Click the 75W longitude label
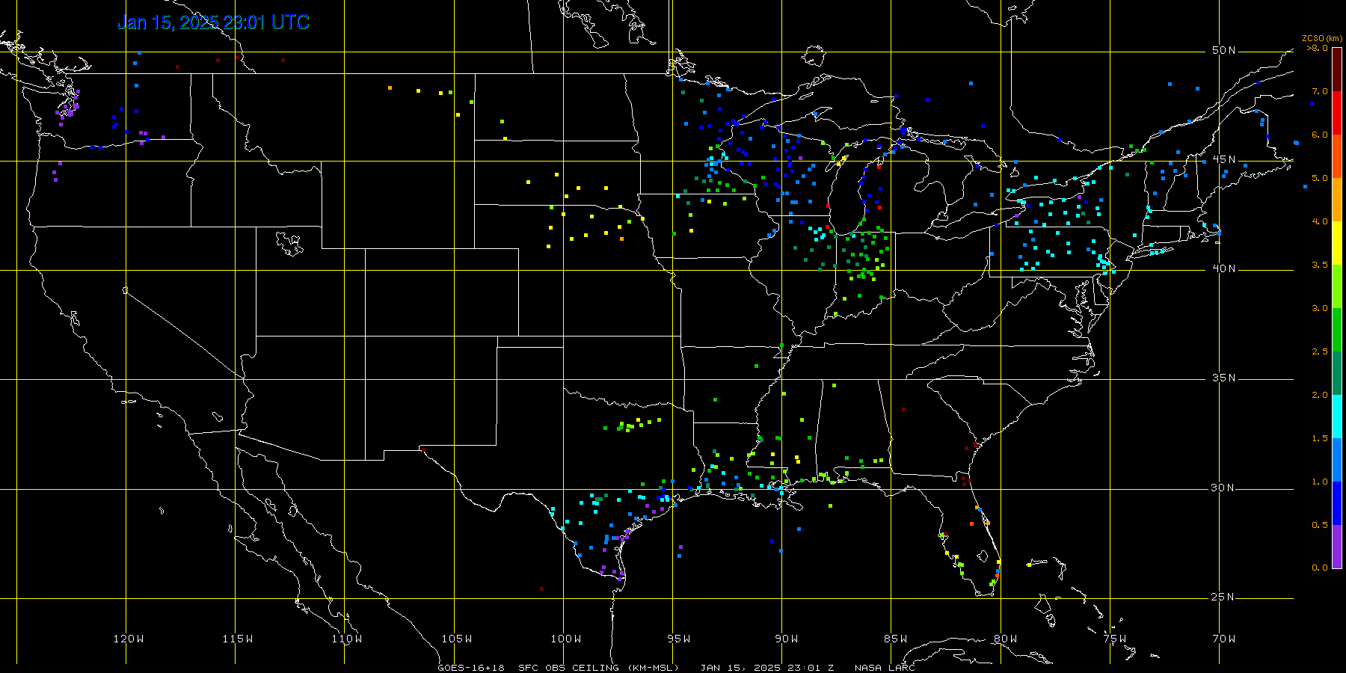Screen dimensions: 1346x673 [x=1114, y=639]
